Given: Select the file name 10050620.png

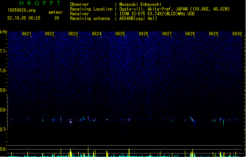Looking at the screenshot, I should click(x=22, y=11).
